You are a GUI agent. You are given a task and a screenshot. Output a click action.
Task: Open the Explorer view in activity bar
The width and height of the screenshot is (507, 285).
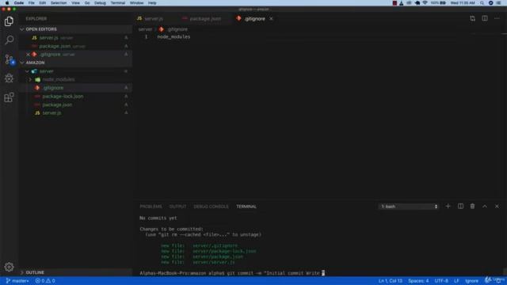coord(9,21)
